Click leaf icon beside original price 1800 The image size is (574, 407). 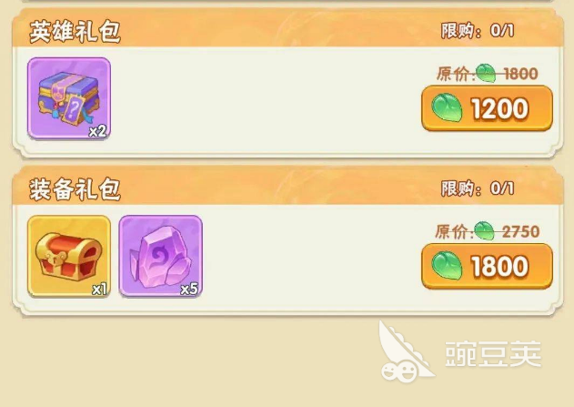pos(486,73)
